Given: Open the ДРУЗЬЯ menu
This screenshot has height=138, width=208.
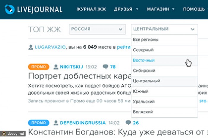Looking at the screenshot, I should (123, 9).
